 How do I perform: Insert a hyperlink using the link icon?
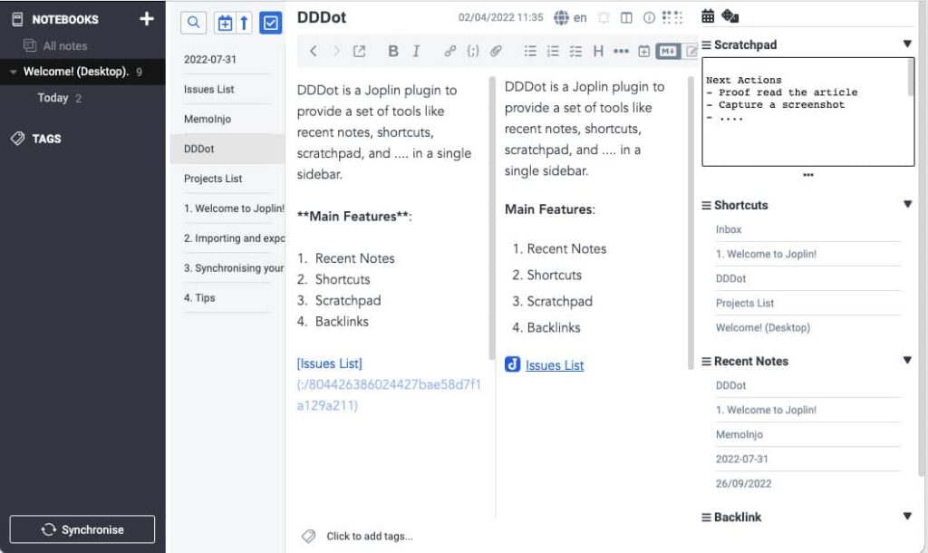pyautogui.click(x=449, y=52)
